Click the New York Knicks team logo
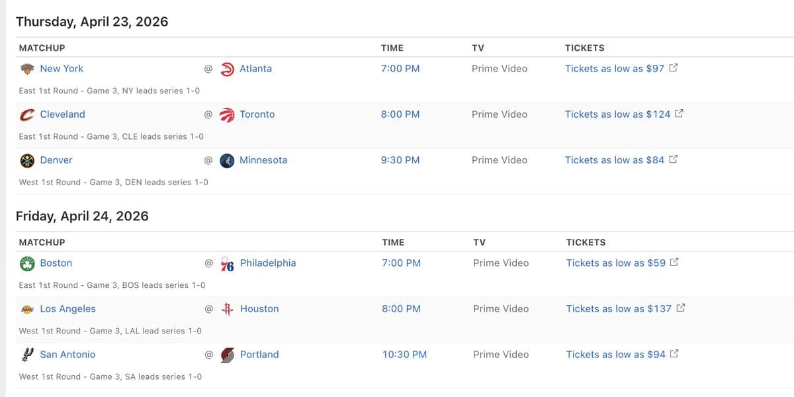 click(26, 68)
